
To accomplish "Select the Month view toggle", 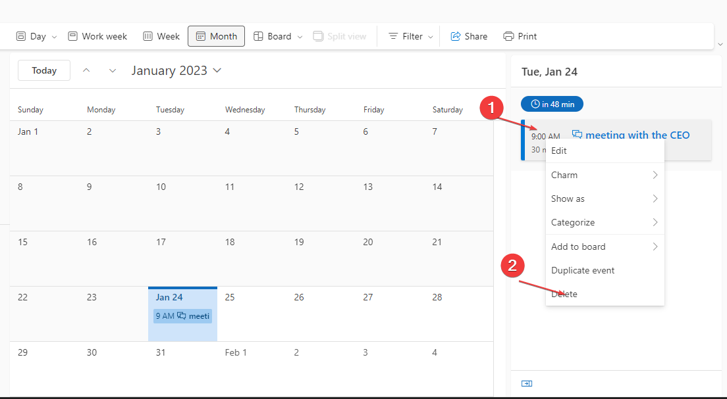I will (216, 36).
